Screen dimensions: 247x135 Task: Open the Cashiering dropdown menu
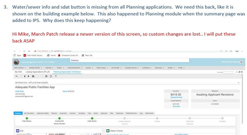(147, 68)
